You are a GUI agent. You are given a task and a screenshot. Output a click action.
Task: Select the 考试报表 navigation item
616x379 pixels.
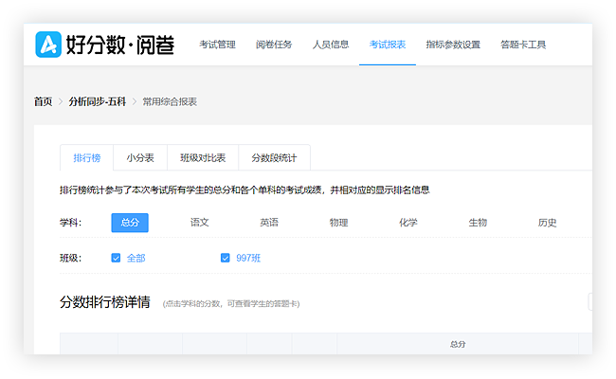point(388,45)
